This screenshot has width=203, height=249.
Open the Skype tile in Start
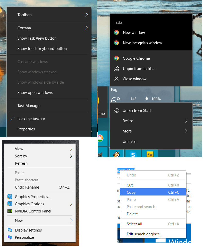click(133, 154)
